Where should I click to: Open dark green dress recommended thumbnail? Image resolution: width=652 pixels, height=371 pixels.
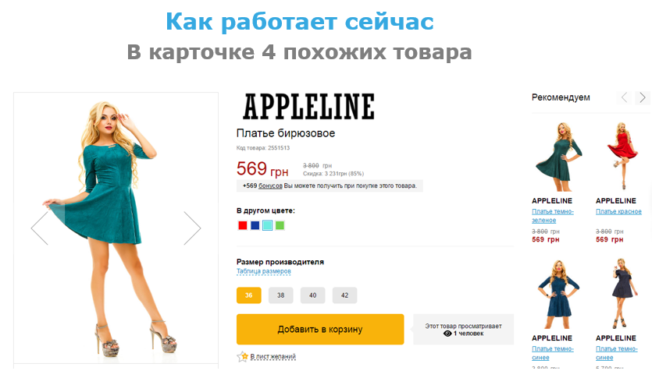coord(558,157)
